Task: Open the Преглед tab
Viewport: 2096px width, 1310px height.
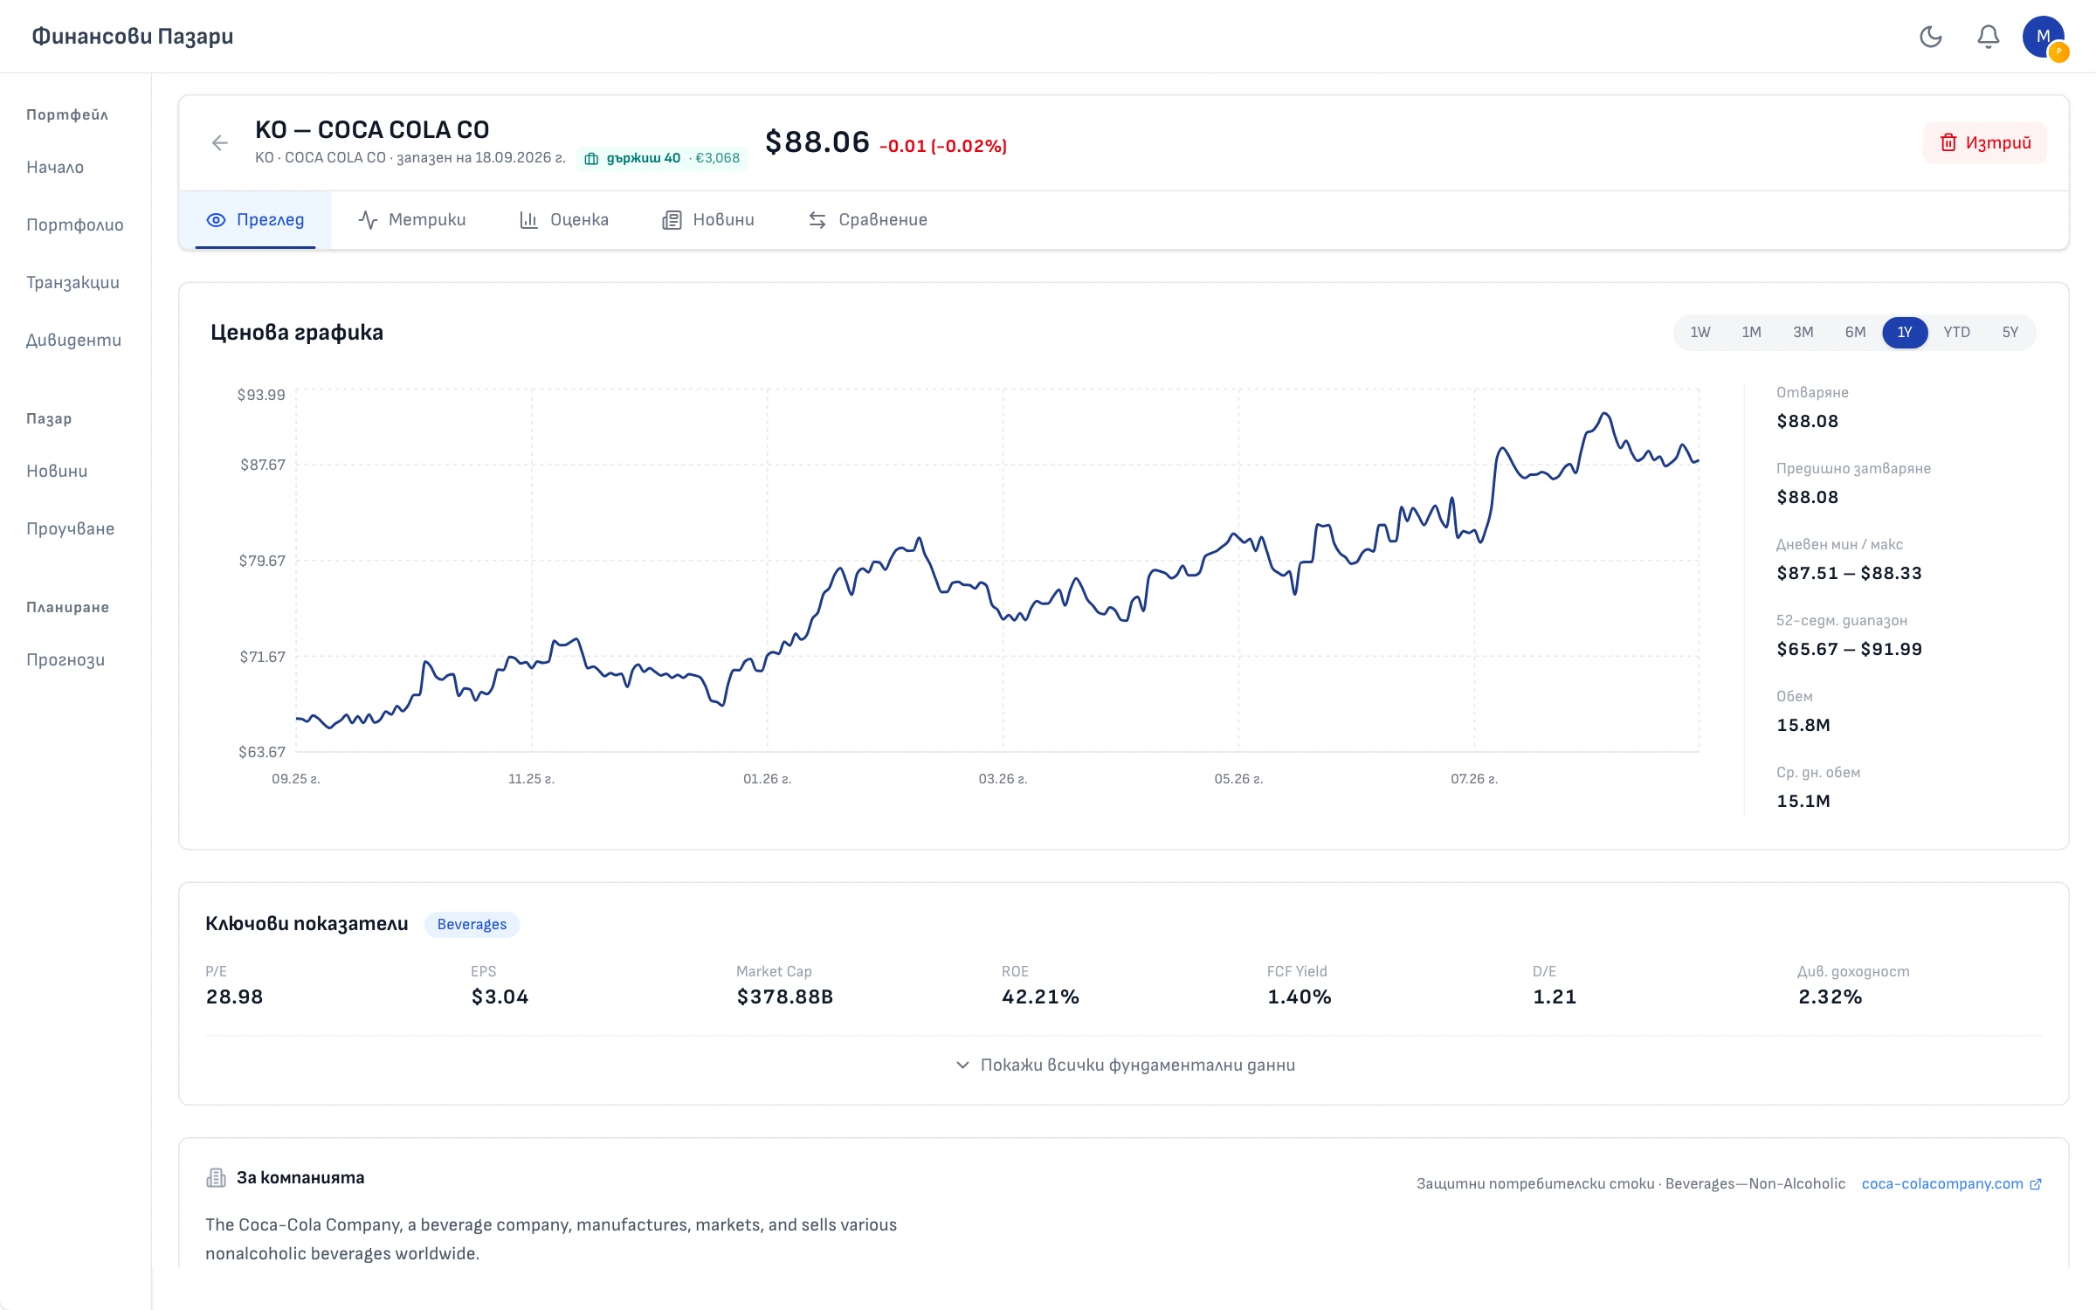Action: point(255,220)
